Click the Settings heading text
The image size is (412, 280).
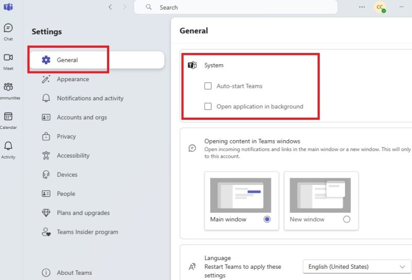47,31
